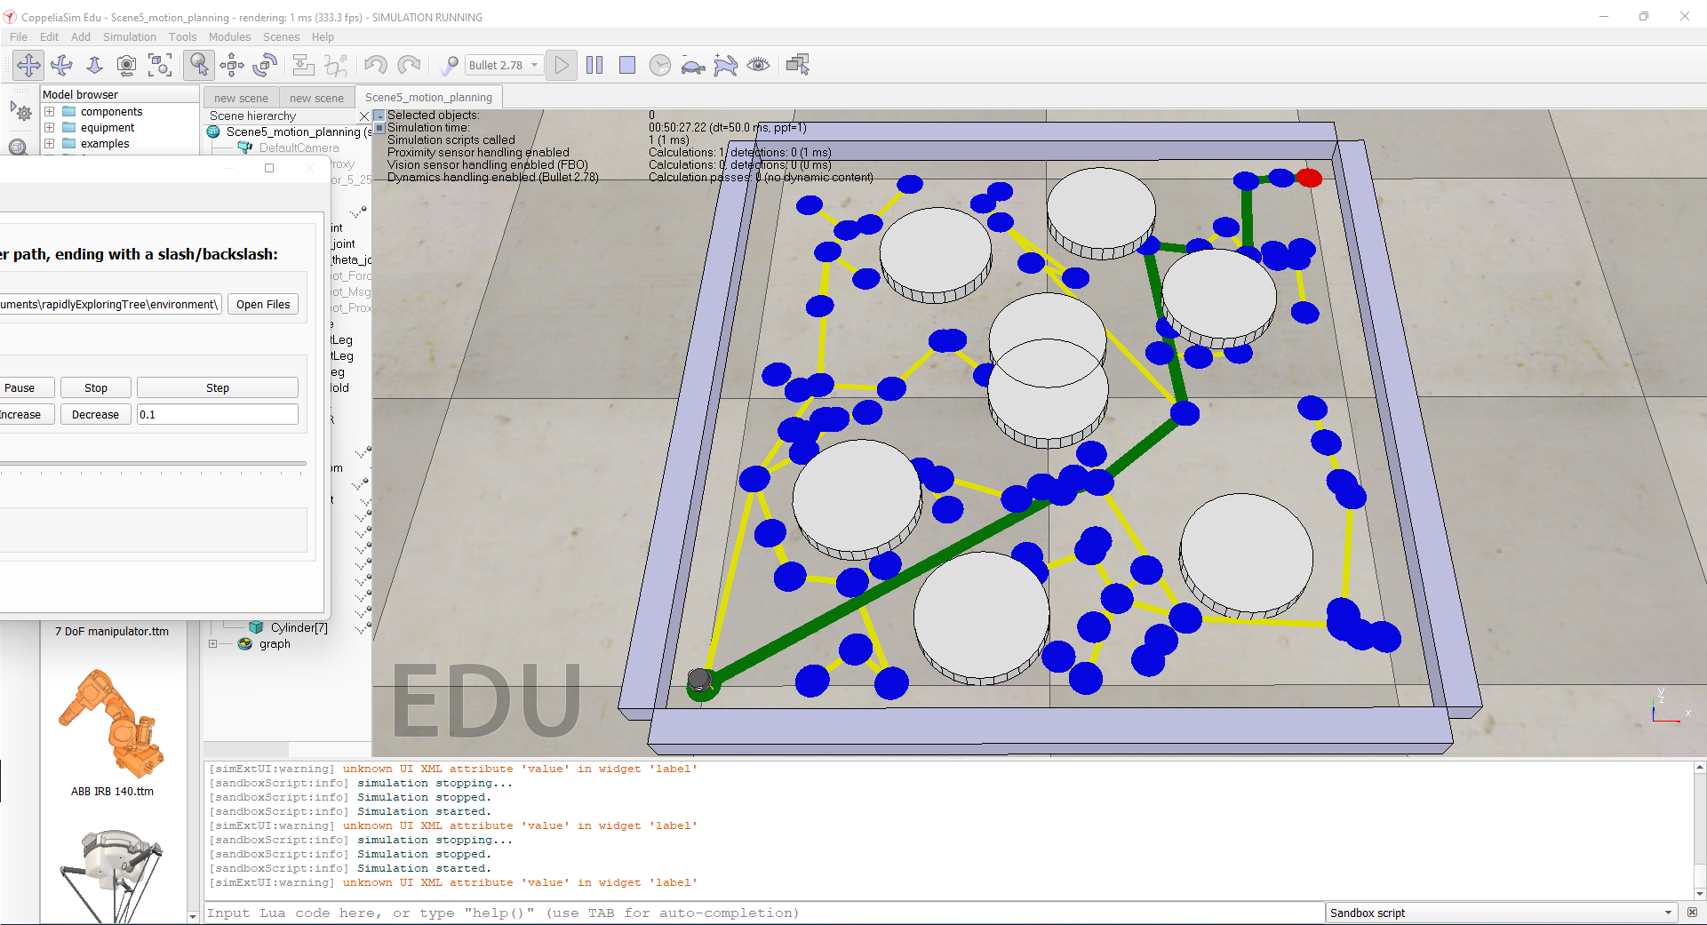Open the Bullet 2.78 physics engine dropdown
This screenshot has width=1707, height=925.
504,65
